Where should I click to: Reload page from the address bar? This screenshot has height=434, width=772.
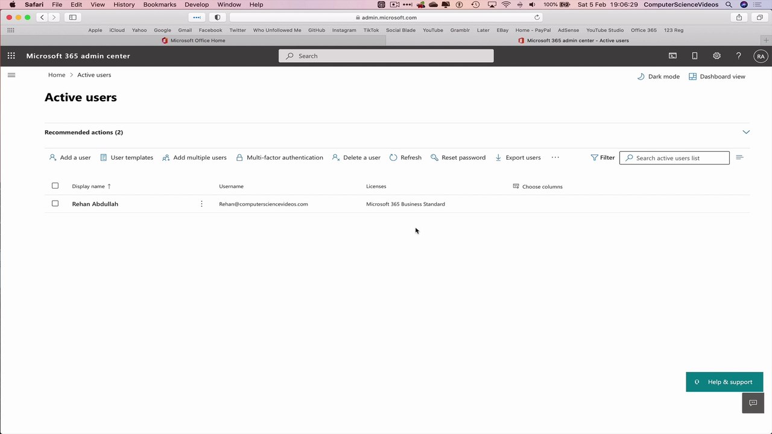pyautogui.click(x=537, y=17)
